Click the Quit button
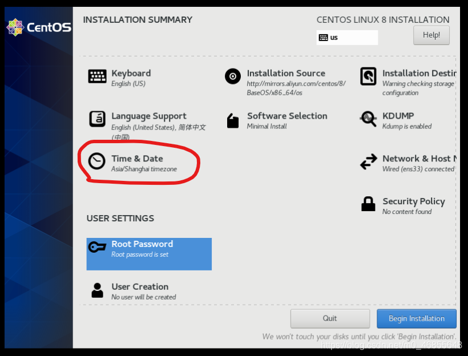The image size is (468, 356). 330,318
